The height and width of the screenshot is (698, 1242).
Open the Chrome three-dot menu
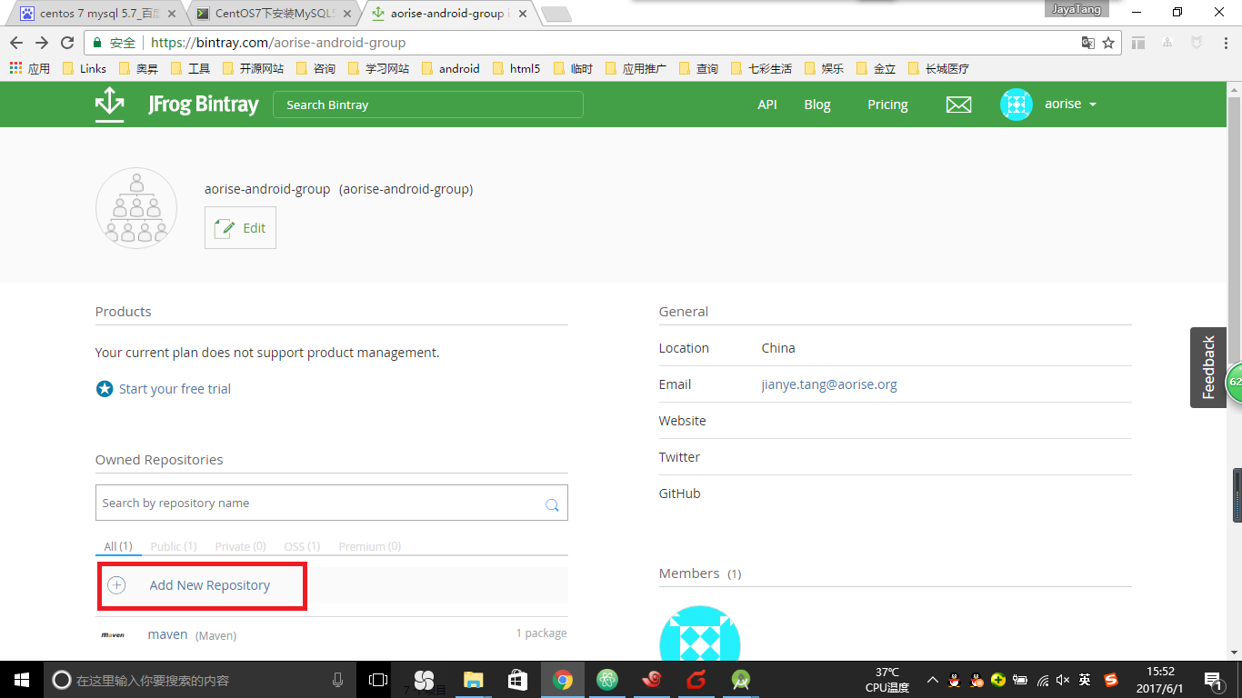[1227, 43]
